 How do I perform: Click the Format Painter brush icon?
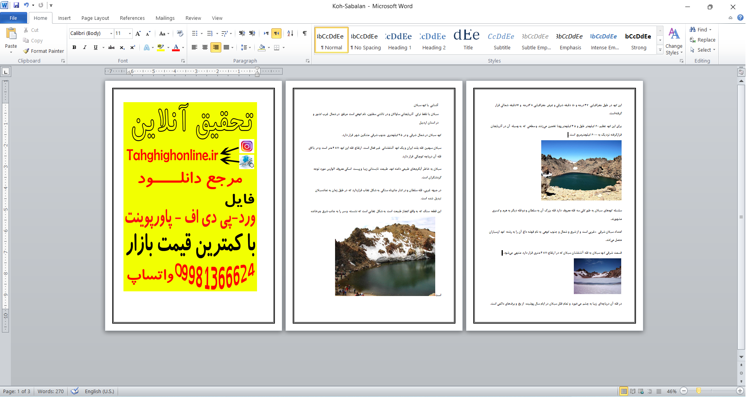tap(26, 51)
